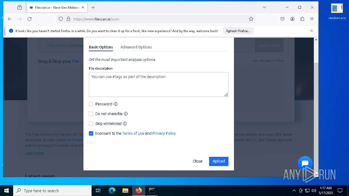Image resolution: width=349 pixels, height=196 pixels.
Task: Open network icon in system tray
Action: pos(307,191)
